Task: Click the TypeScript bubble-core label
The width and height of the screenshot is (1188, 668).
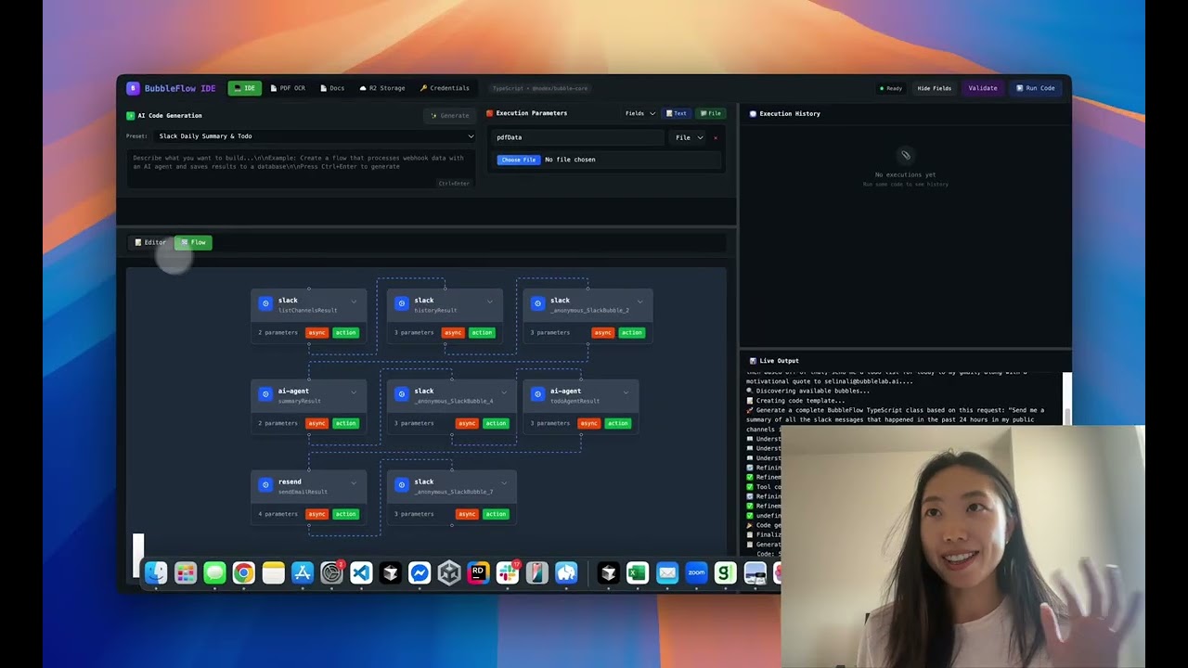Action: [539, 88]
